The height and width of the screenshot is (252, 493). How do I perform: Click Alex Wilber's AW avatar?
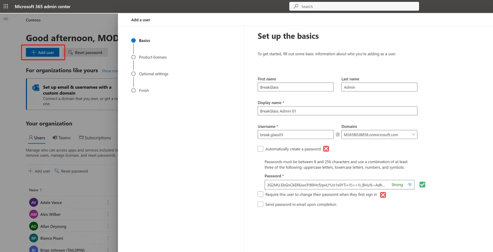pos(33,214)
